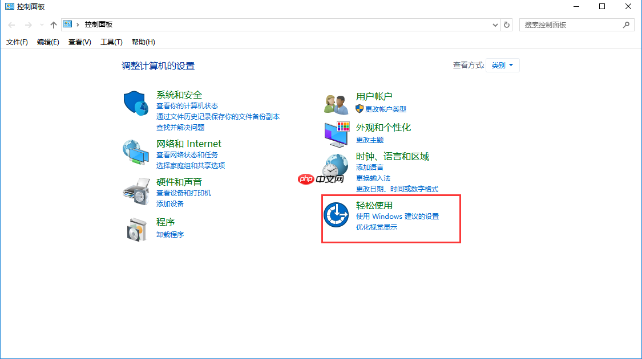
Task: Open 时钟、语言和区域 via its clock icon
Action: pyautogui.click(x=336, y=167)
